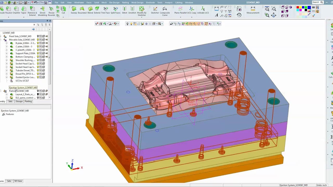
Task: Expand the C plate_1318A - 3 node
Action: [7, 46]
